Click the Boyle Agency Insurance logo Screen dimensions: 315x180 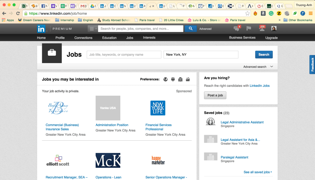pyautogui.click(x=58, y=108)
